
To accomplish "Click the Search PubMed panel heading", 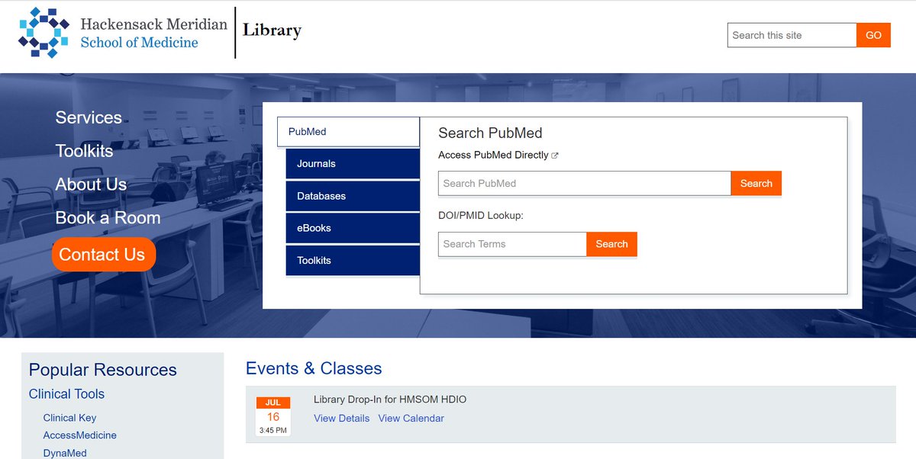I will [x=490, y=133].
